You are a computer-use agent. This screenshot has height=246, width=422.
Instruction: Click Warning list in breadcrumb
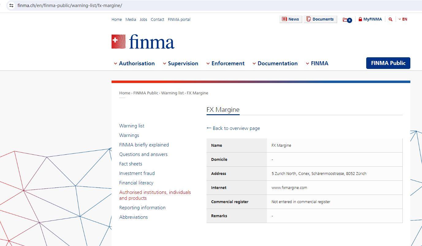click(172, 93)
